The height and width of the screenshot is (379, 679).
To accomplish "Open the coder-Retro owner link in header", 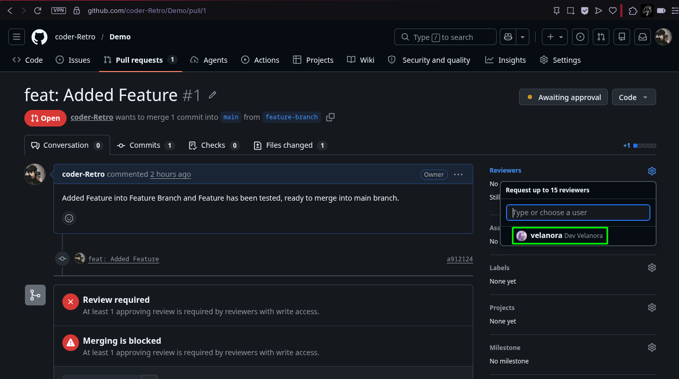I will (75, 37).
